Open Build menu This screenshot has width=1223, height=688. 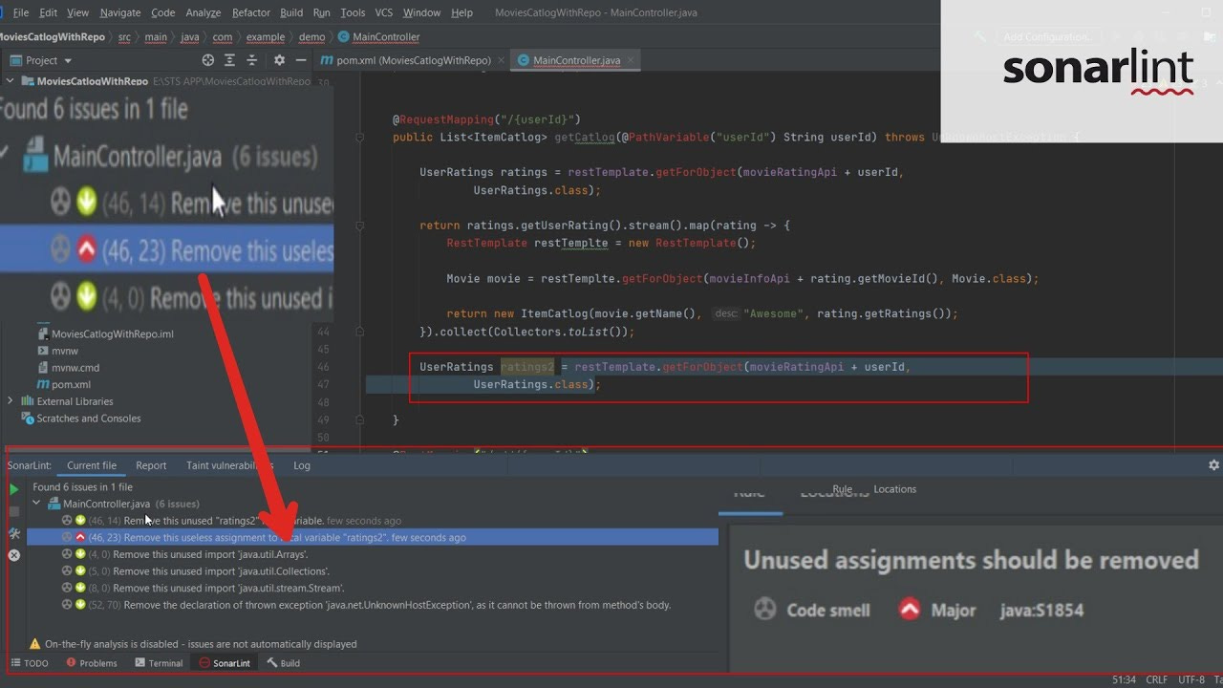[291, 12]
